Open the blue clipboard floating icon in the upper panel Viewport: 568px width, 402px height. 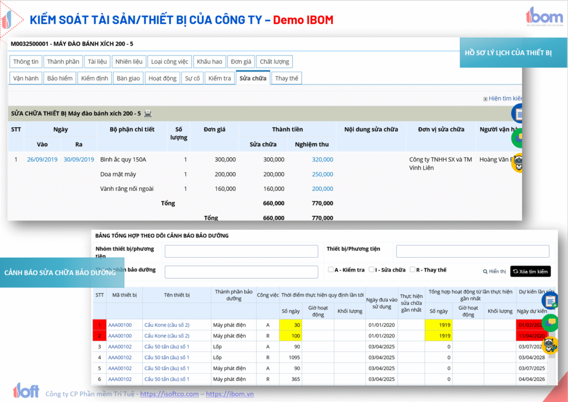[x=519, y=113]
